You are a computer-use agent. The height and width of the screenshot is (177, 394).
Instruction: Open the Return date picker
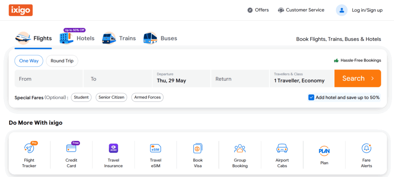pos(239,79)
